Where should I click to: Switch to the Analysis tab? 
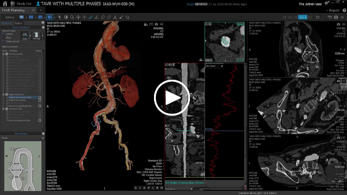(x=7, y=23)
